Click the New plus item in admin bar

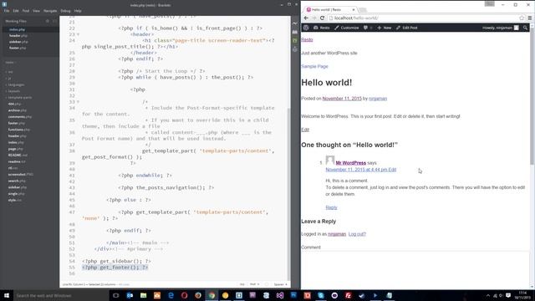pos(385,28)
